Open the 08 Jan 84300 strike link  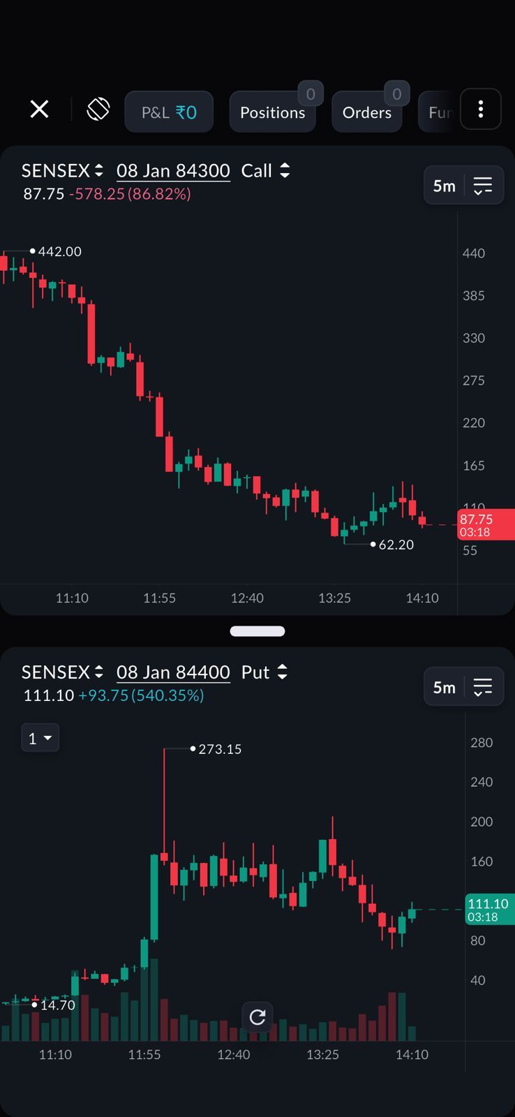click(173, 170)
